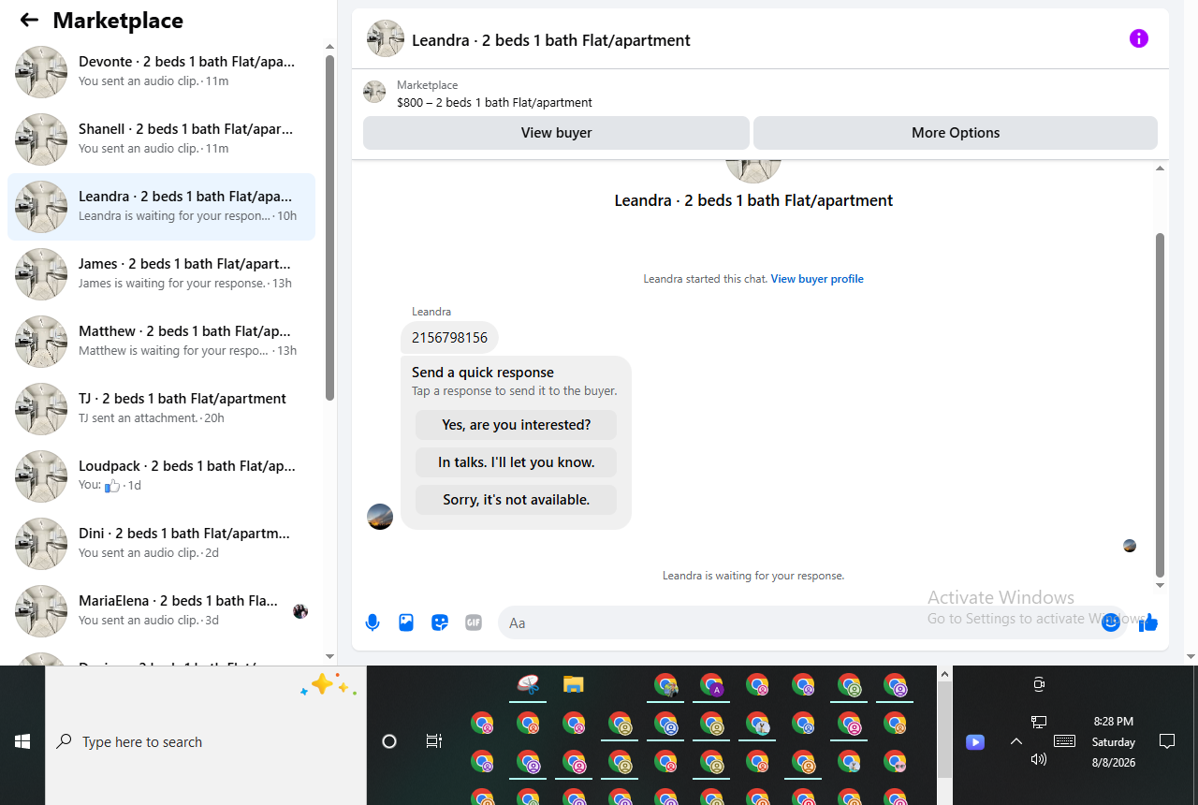
Task: Click Marketplace listing thumbnail under header
Action: pyautogui.click(x=374, y=92)
